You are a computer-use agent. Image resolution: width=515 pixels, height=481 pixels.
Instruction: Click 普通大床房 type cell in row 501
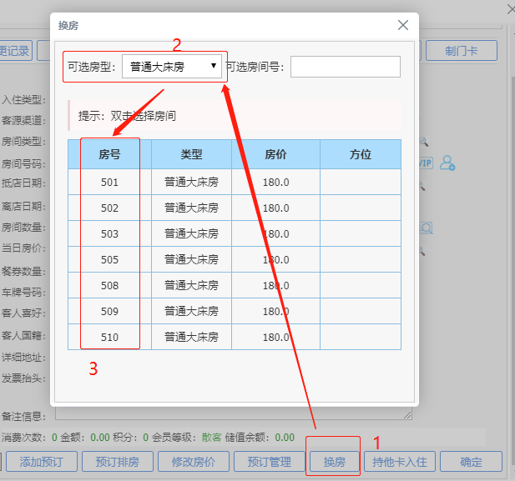click(191, 182)
